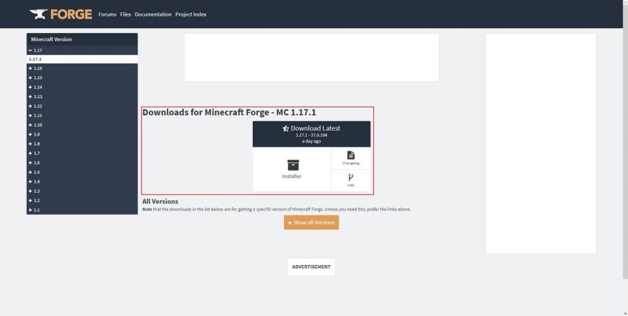
Task: Click the Download Latest header panel
Action: 311,134
